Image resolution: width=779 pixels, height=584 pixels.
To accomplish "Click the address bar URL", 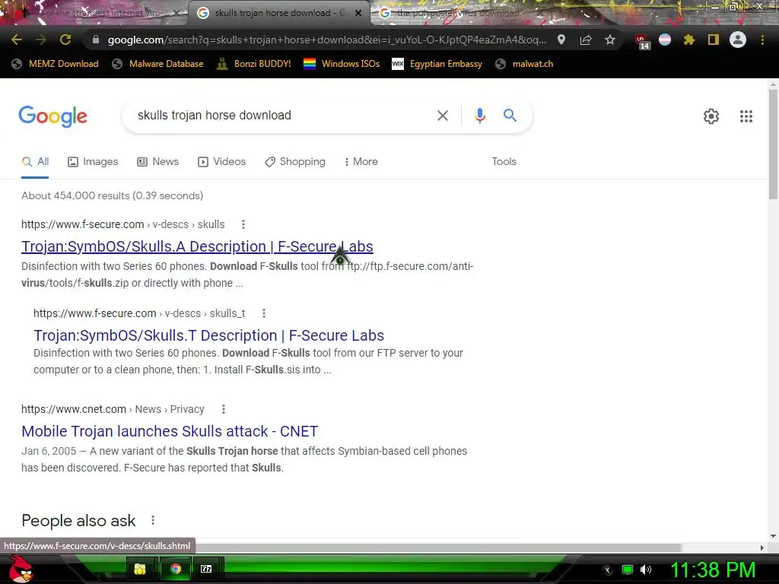I will (x=327, y=40).
